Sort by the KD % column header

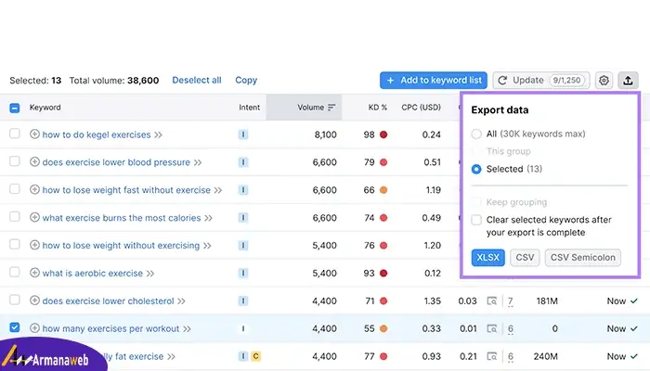point(378,108)
